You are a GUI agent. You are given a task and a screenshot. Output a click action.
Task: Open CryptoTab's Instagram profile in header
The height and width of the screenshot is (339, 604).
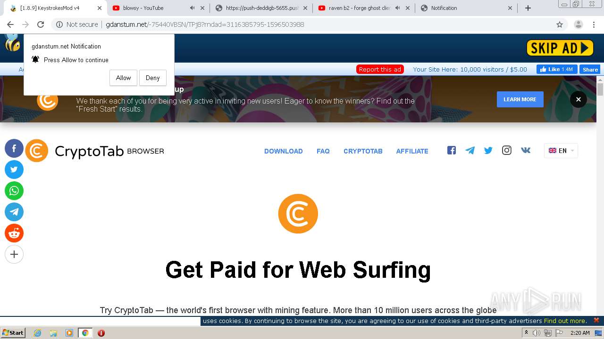[507, 151]
